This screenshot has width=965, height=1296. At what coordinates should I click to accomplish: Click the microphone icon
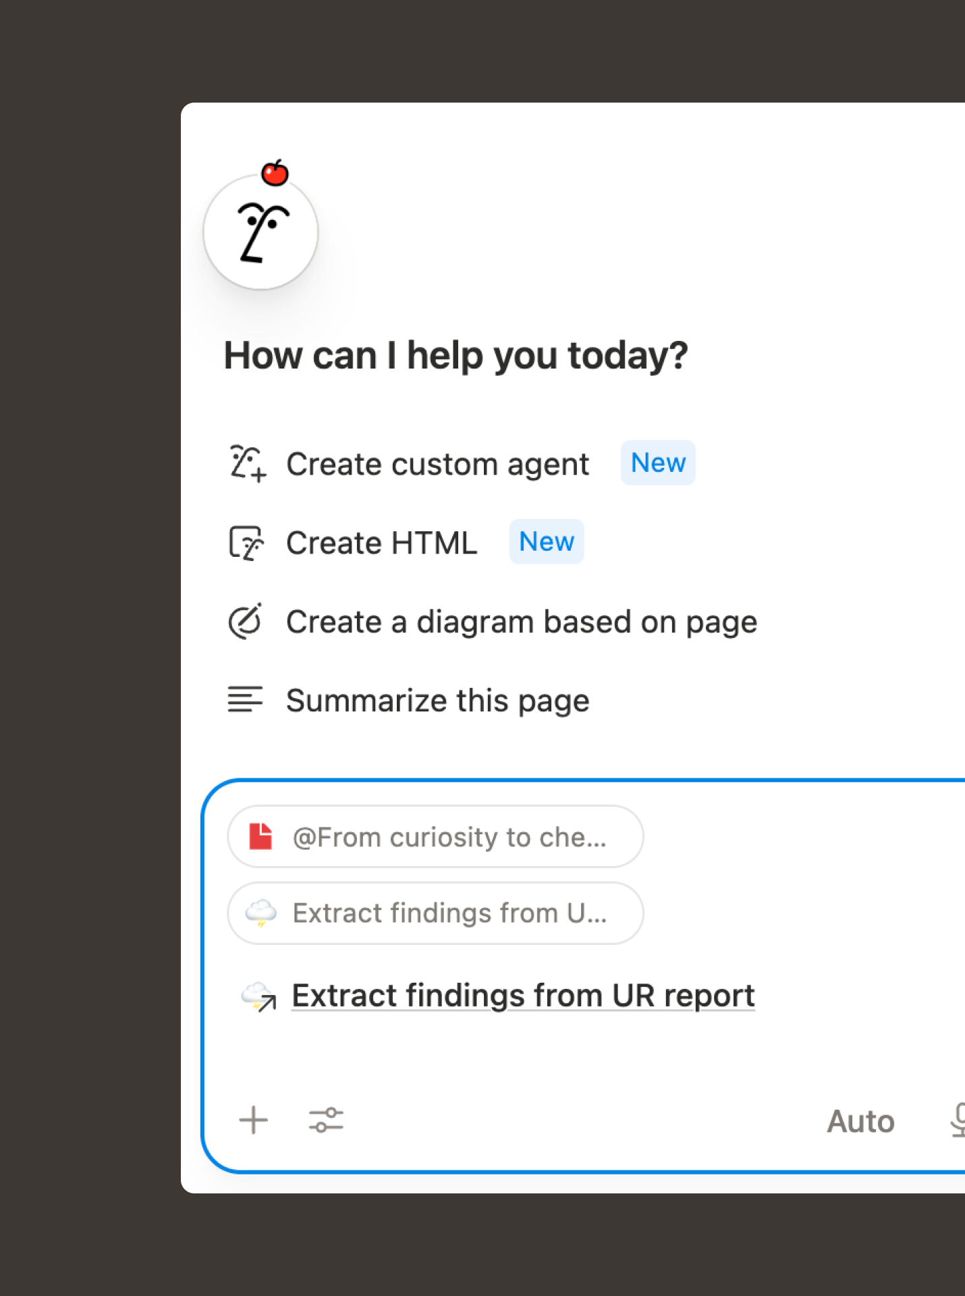pos(958,1120)
